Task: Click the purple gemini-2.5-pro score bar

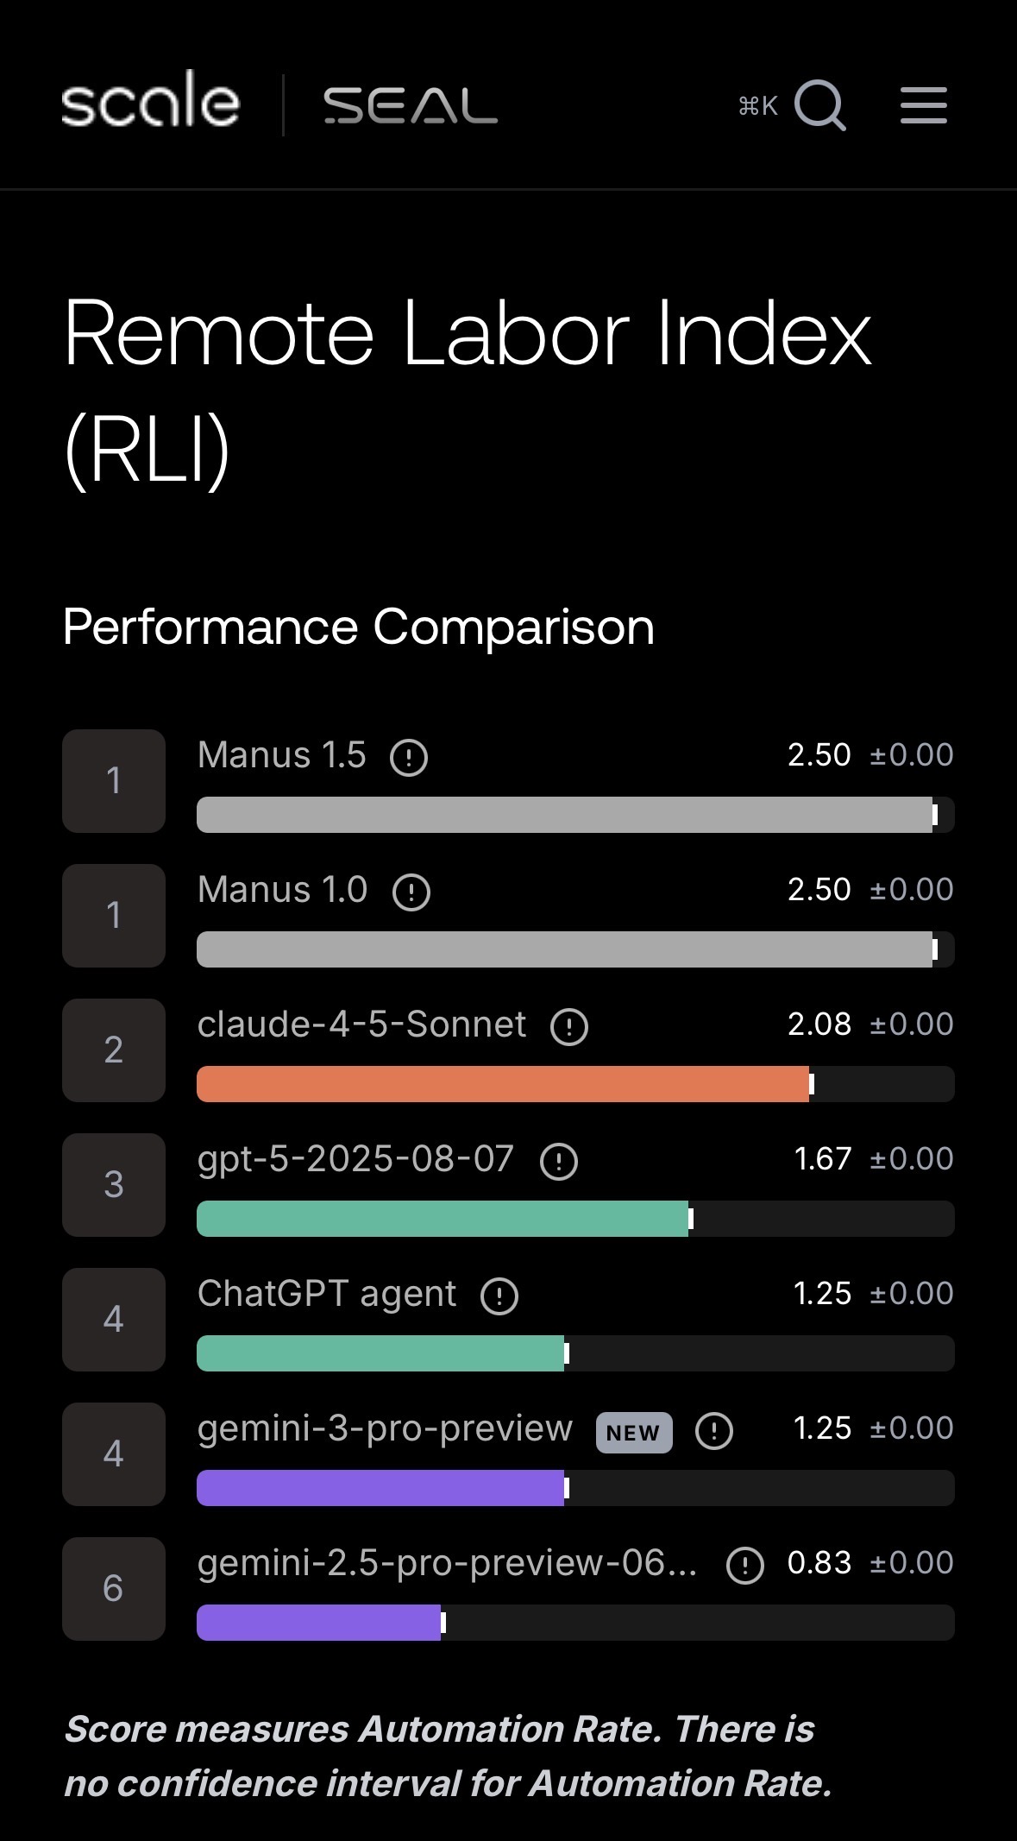Action: click(x=319, y=1623)
